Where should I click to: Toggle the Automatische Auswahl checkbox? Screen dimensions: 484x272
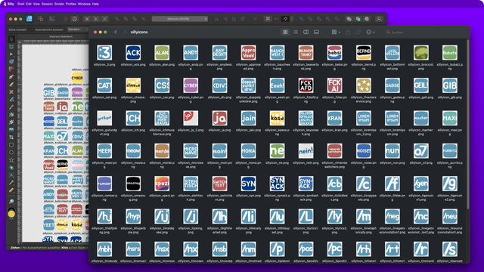click(32, 29)
